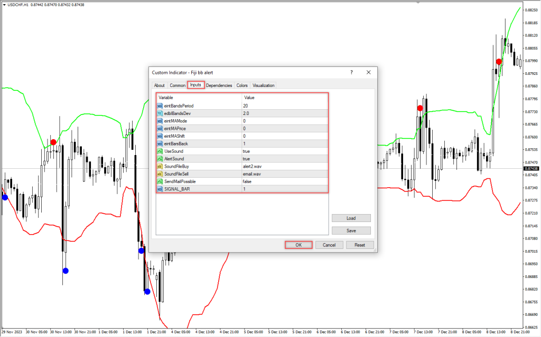Toggle the UseSound true value
This screenshot has width=541, height=337.
(x=285, y=151)
